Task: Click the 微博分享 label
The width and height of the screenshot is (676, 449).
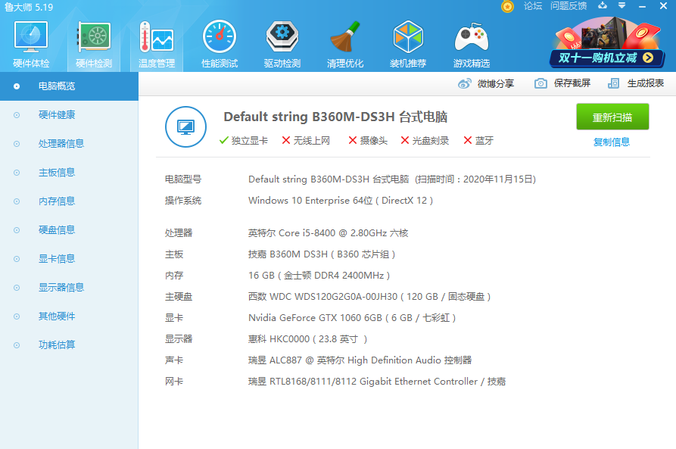Action: click(x=495, y=84)
